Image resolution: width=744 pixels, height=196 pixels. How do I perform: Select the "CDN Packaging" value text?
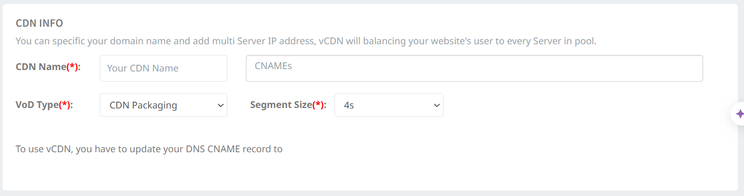coord(143,105)
